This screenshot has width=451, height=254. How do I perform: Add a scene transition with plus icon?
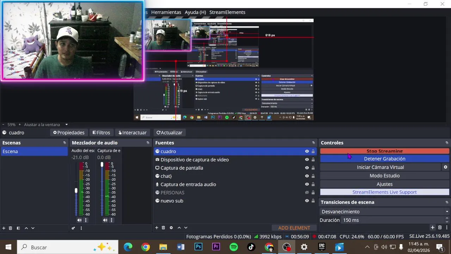point(433,228)
